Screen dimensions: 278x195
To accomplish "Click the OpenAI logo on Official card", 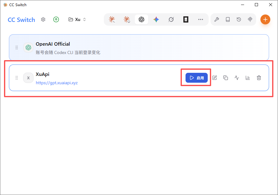I will (28, 48).
